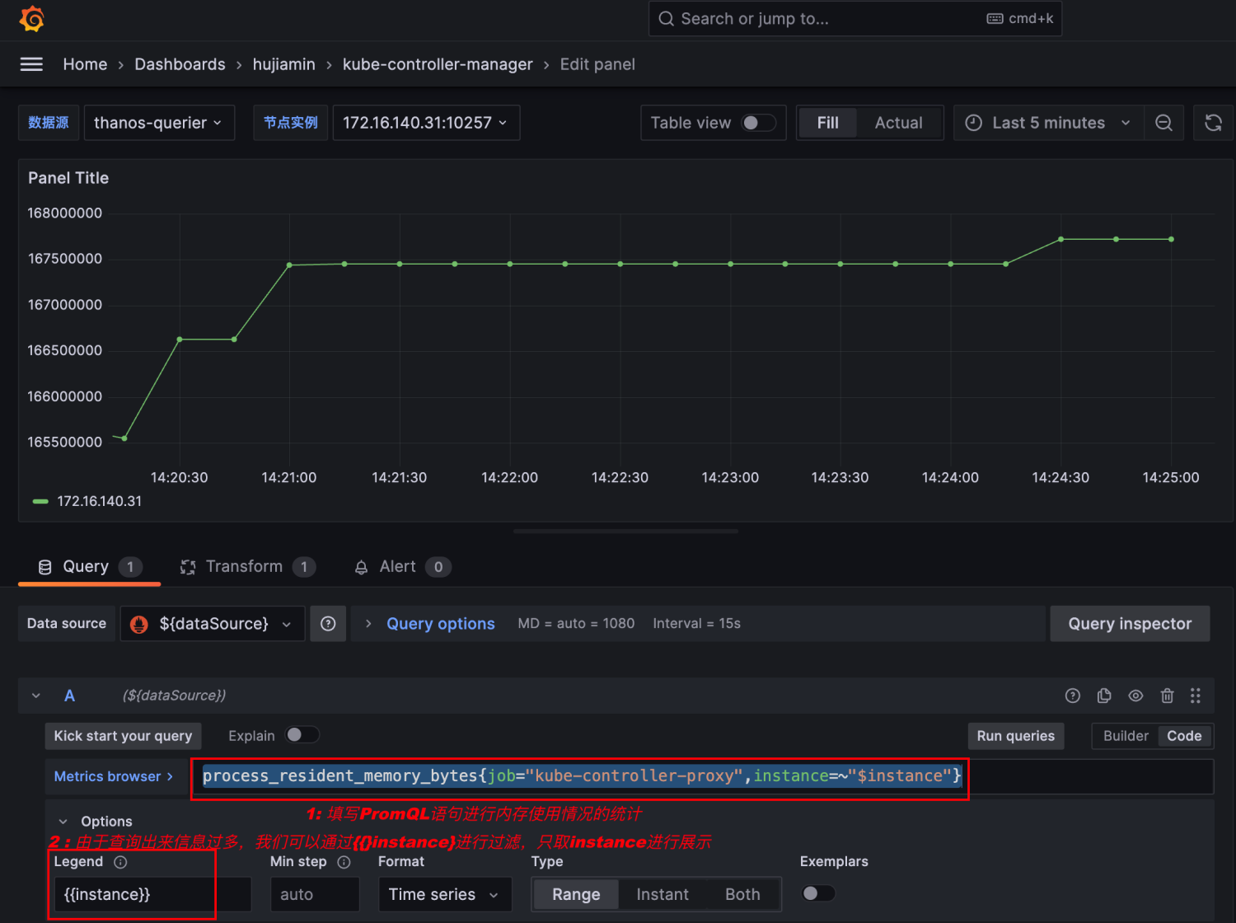Go to hujiamin folder breadcrumb
This screenshot has height=923, width=1236.
click(x=283, y=64)
